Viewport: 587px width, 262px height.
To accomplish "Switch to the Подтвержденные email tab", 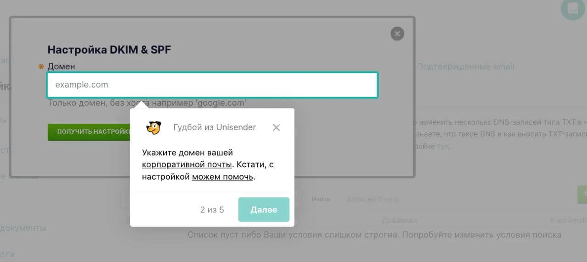I will click(x=465, y=66).
